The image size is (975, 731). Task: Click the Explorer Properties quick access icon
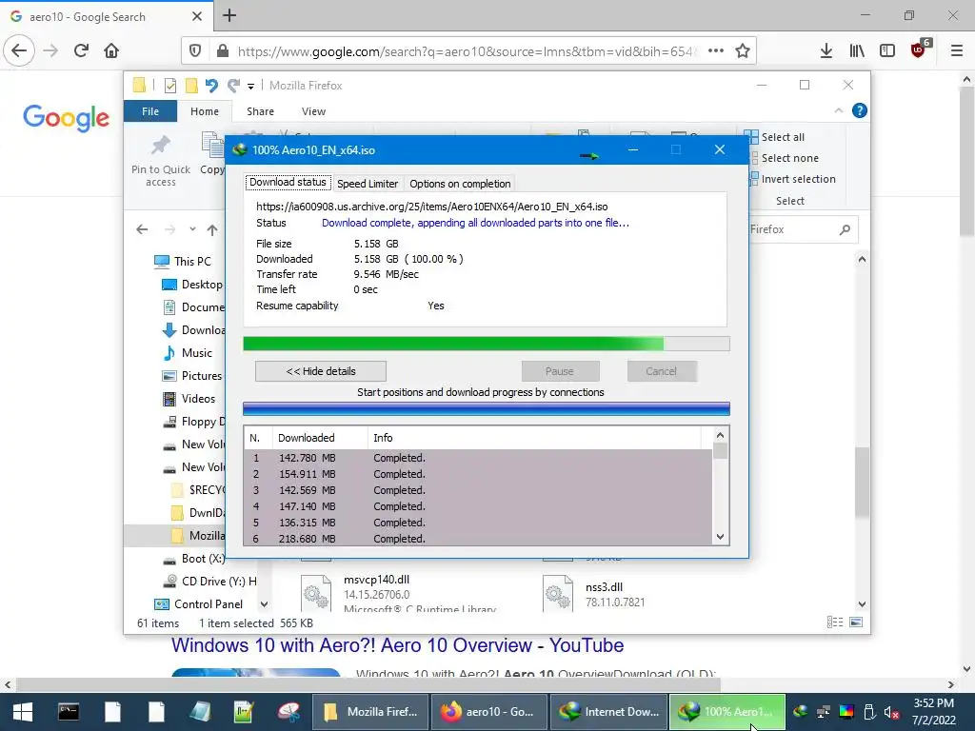169,86
